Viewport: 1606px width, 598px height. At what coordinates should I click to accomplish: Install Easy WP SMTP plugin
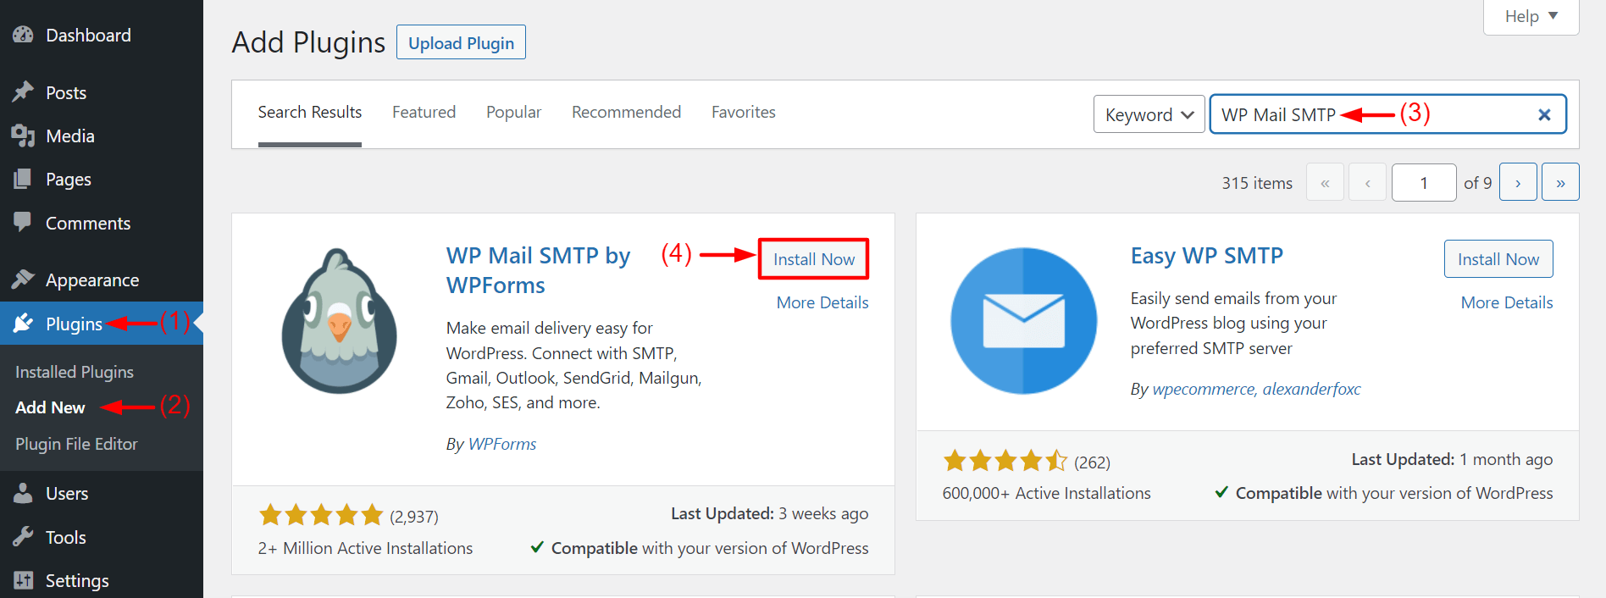click(1498, 259)
